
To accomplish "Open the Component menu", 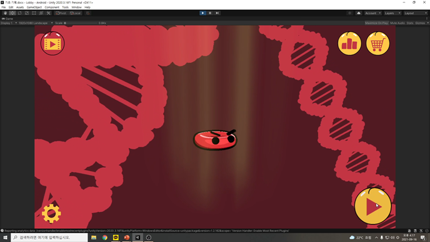I will pyautogui.click(x=52, y=8).
